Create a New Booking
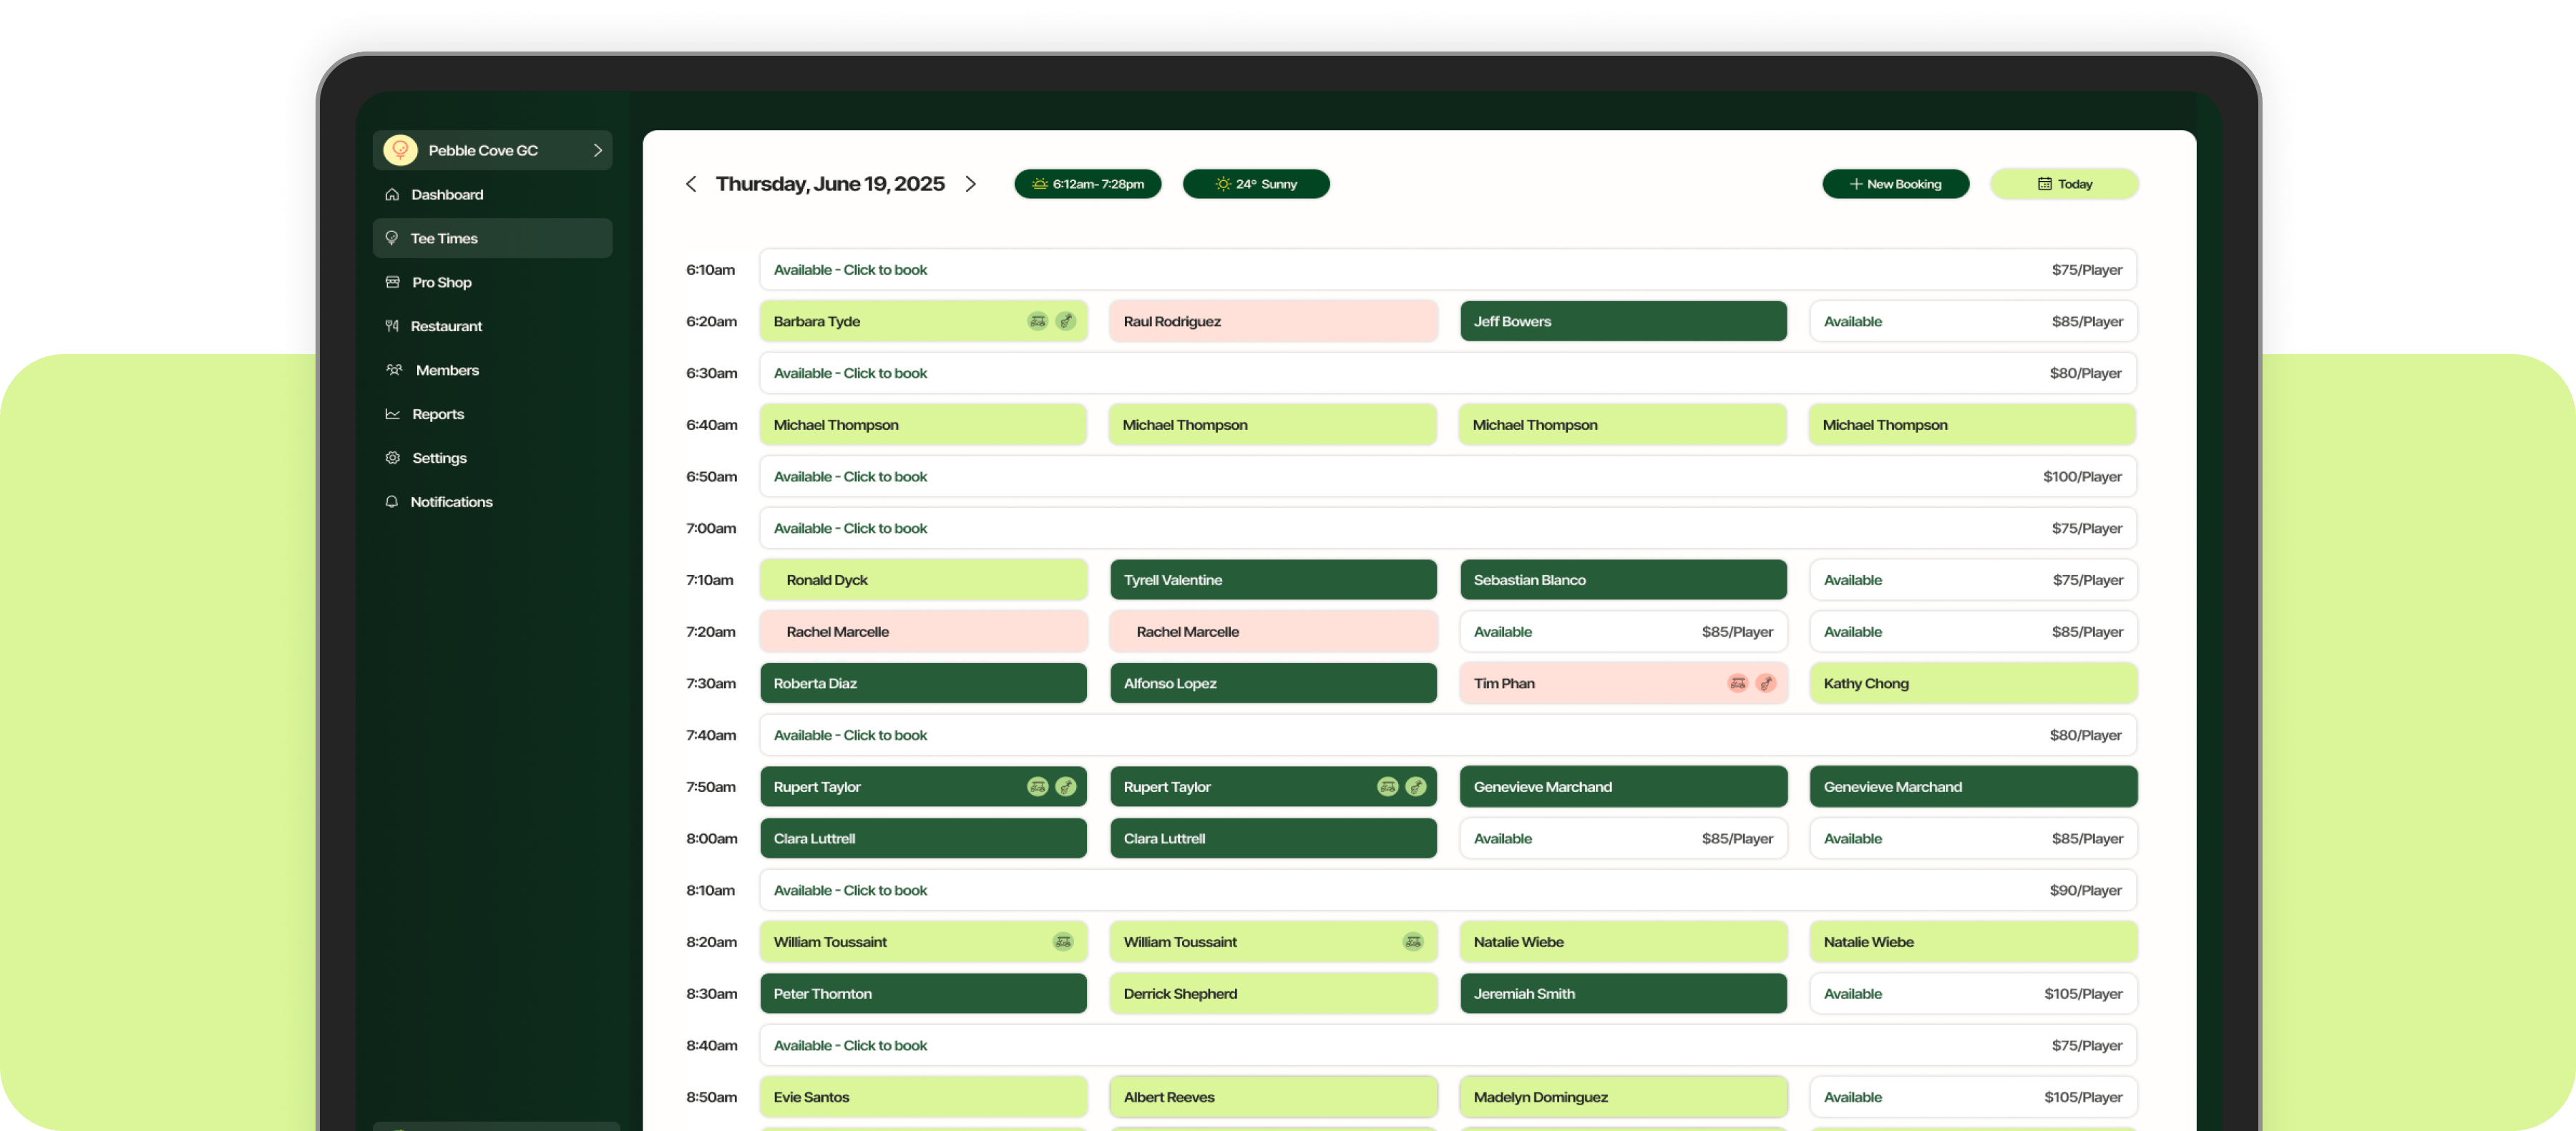The height and width of the screenshot is (1131, 2576). pyautogui.click(x=1895, y=184)
